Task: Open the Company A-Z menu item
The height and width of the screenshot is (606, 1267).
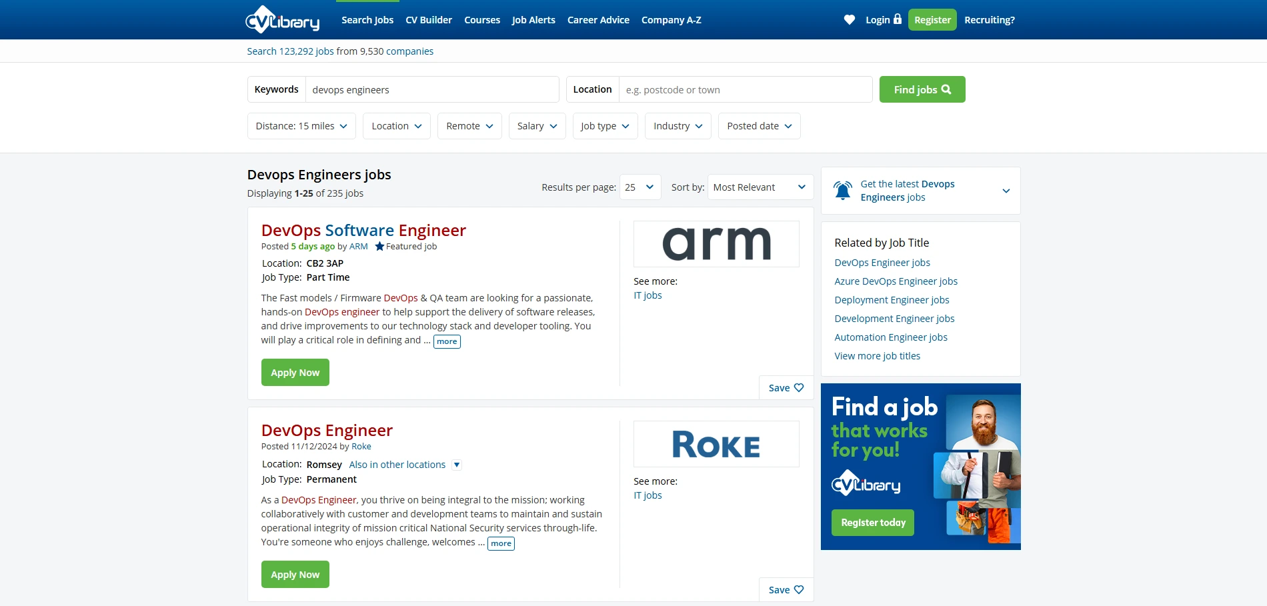Action: click(x=672, y=20)
